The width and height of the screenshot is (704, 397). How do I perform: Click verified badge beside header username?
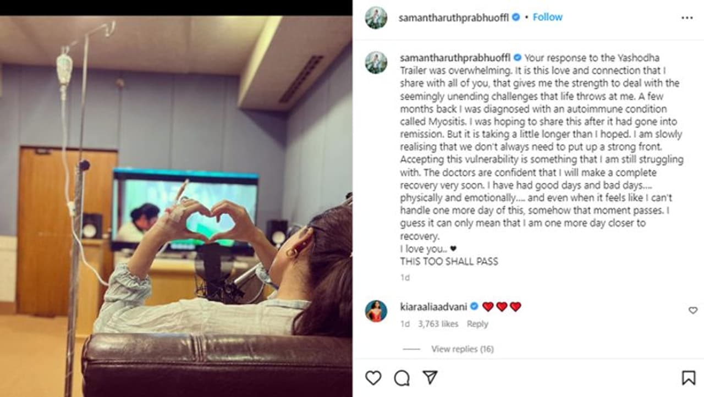point(516,17)
